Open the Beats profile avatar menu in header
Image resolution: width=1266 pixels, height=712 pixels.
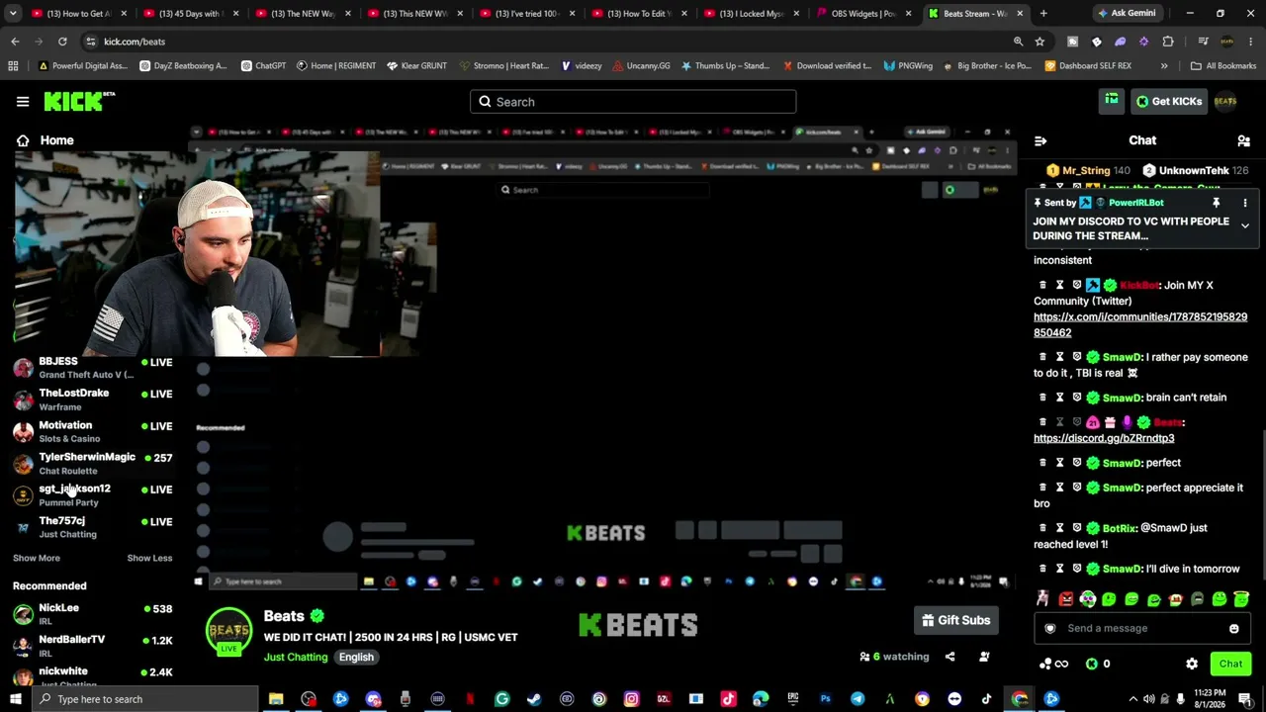click(x=1225, y=101)
